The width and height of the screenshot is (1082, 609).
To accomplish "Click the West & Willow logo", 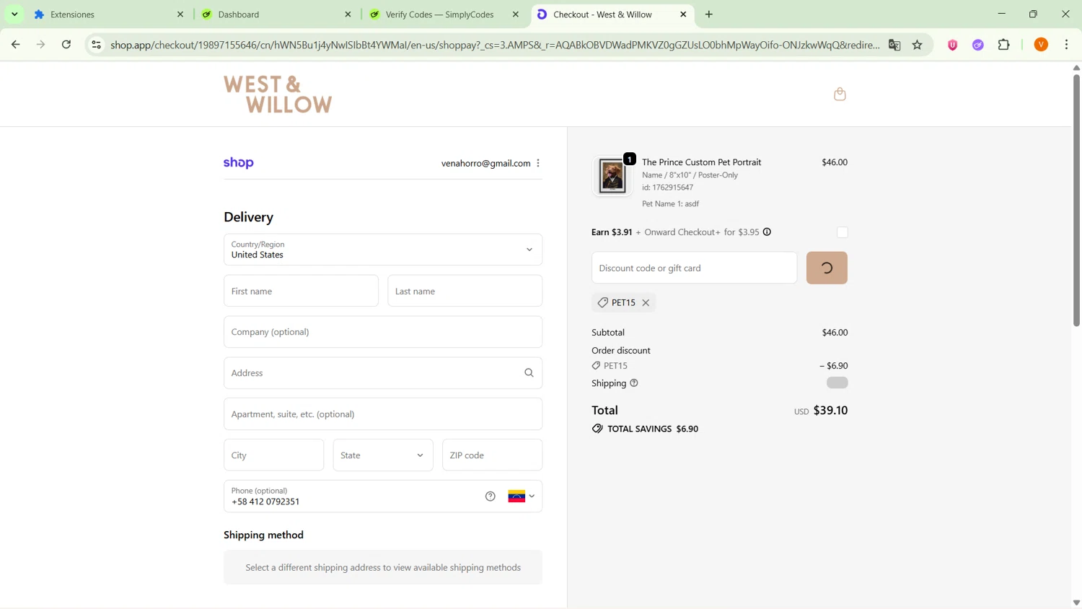I will [278, 95].
